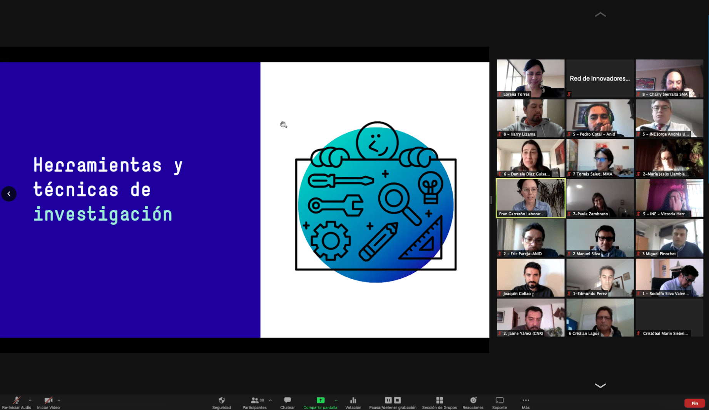Screen dimensions: 709x410
Task: Open the Más more options menu
Action: [x=525, y=400]
